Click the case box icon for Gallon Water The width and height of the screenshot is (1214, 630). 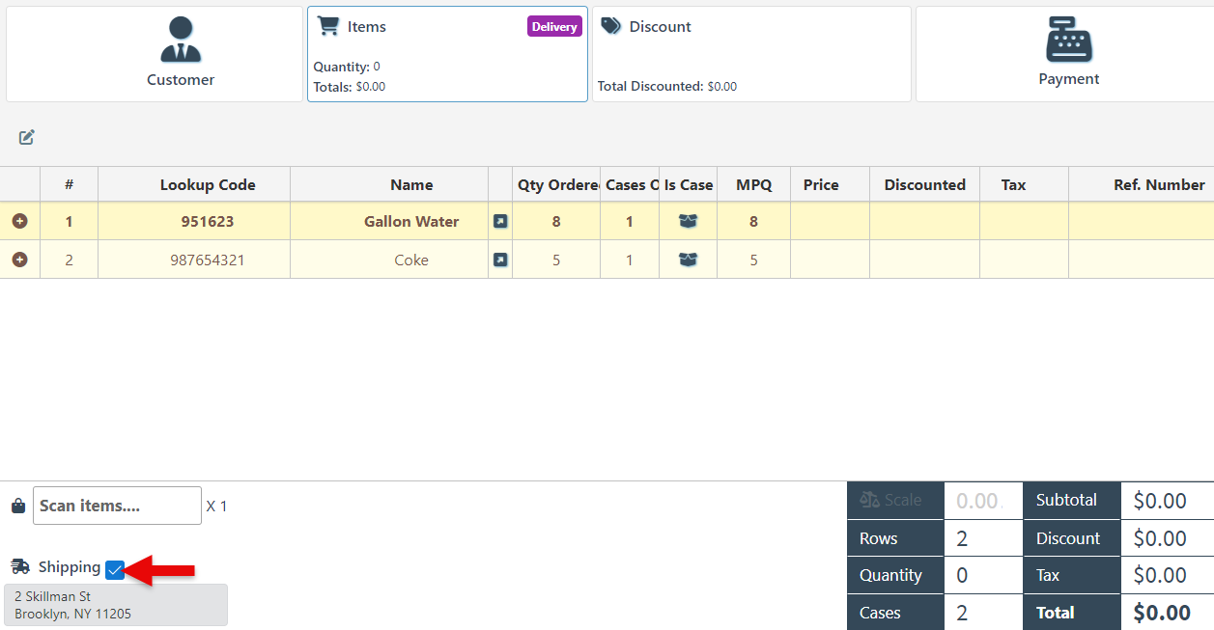tap(688, 222)
